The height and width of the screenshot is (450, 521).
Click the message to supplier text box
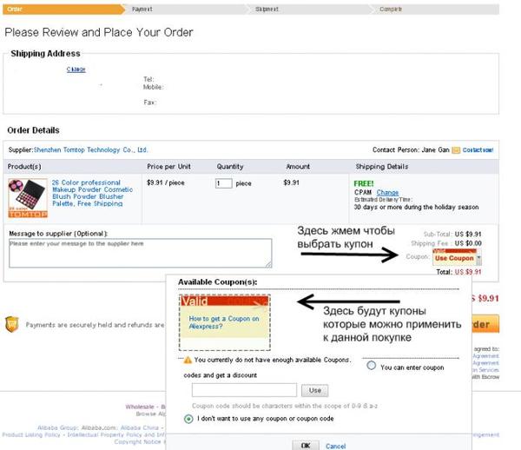pyautogui.click(x=140, y=253)
